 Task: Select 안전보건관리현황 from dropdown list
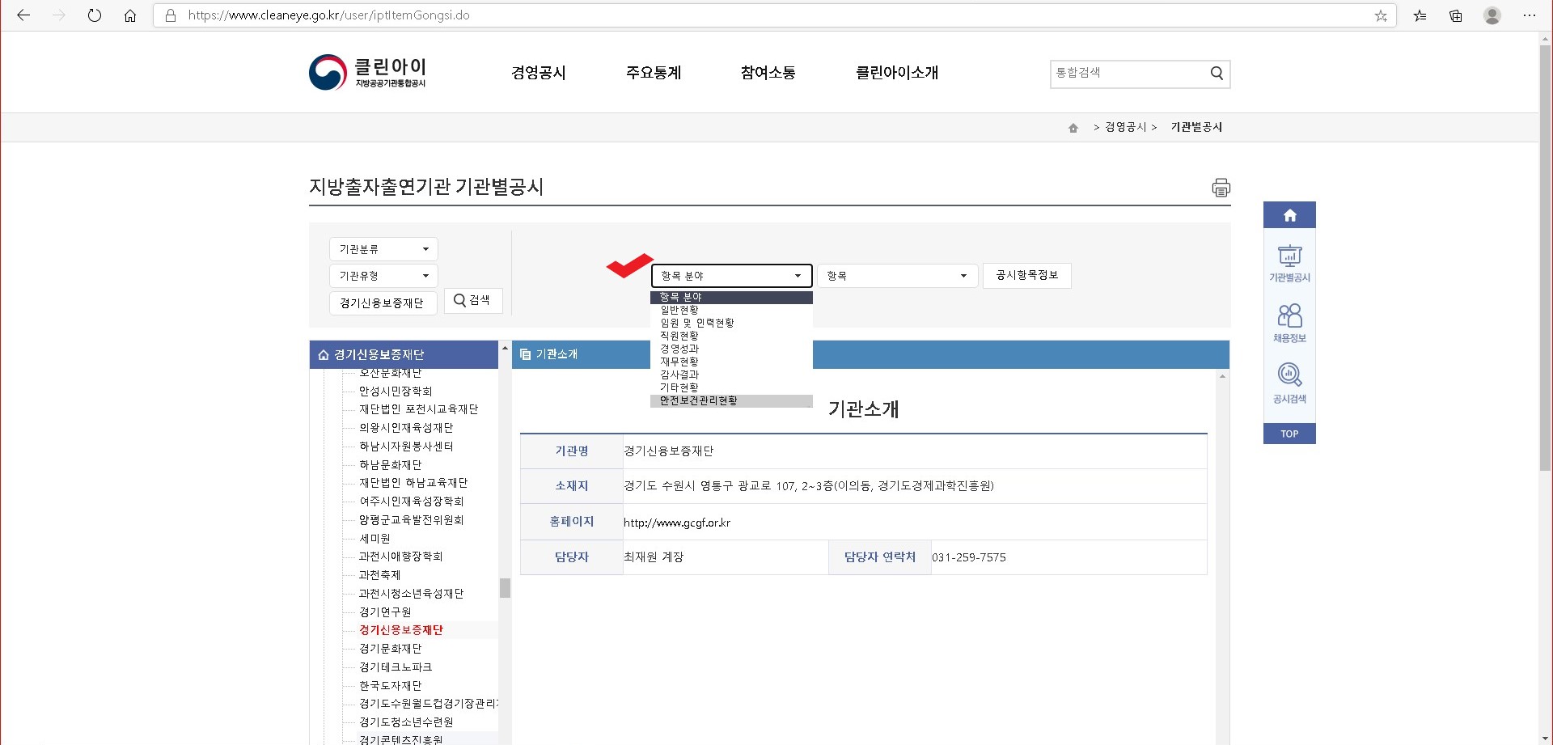coord(699,401)
